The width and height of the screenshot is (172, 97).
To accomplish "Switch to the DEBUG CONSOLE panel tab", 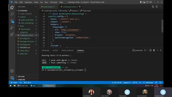I will (x=67, y=50).
